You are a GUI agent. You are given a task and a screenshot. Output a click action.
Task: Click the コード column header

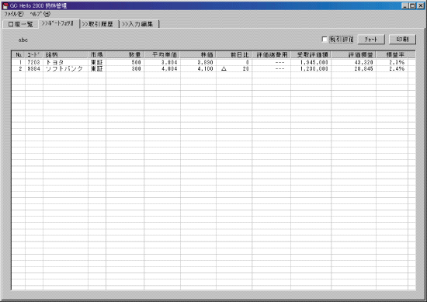tap(34, 55)
